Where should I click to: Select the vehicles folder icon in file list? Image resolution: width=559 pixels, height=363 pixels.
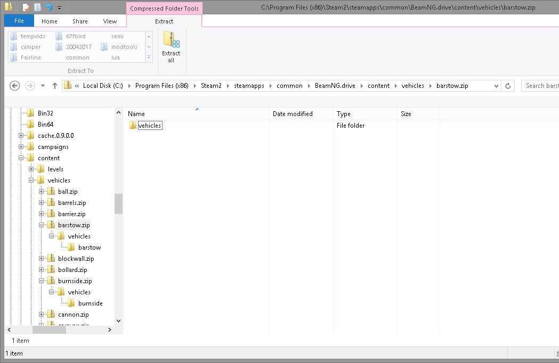(133, 126)
